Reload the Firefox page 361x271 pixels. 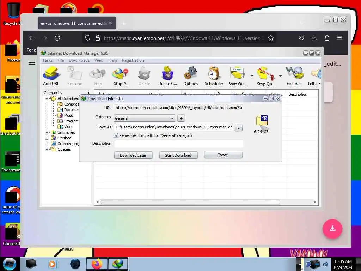click(x=57, y=38)
